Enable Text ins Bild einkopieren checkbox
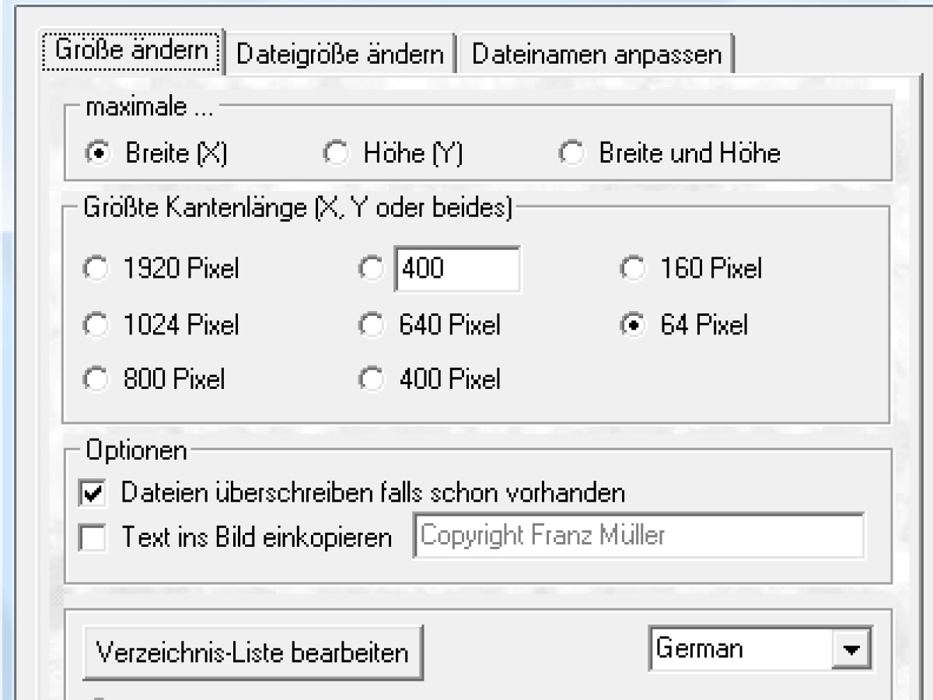This screenshot has height=700, width=933. tap(93, 538)
